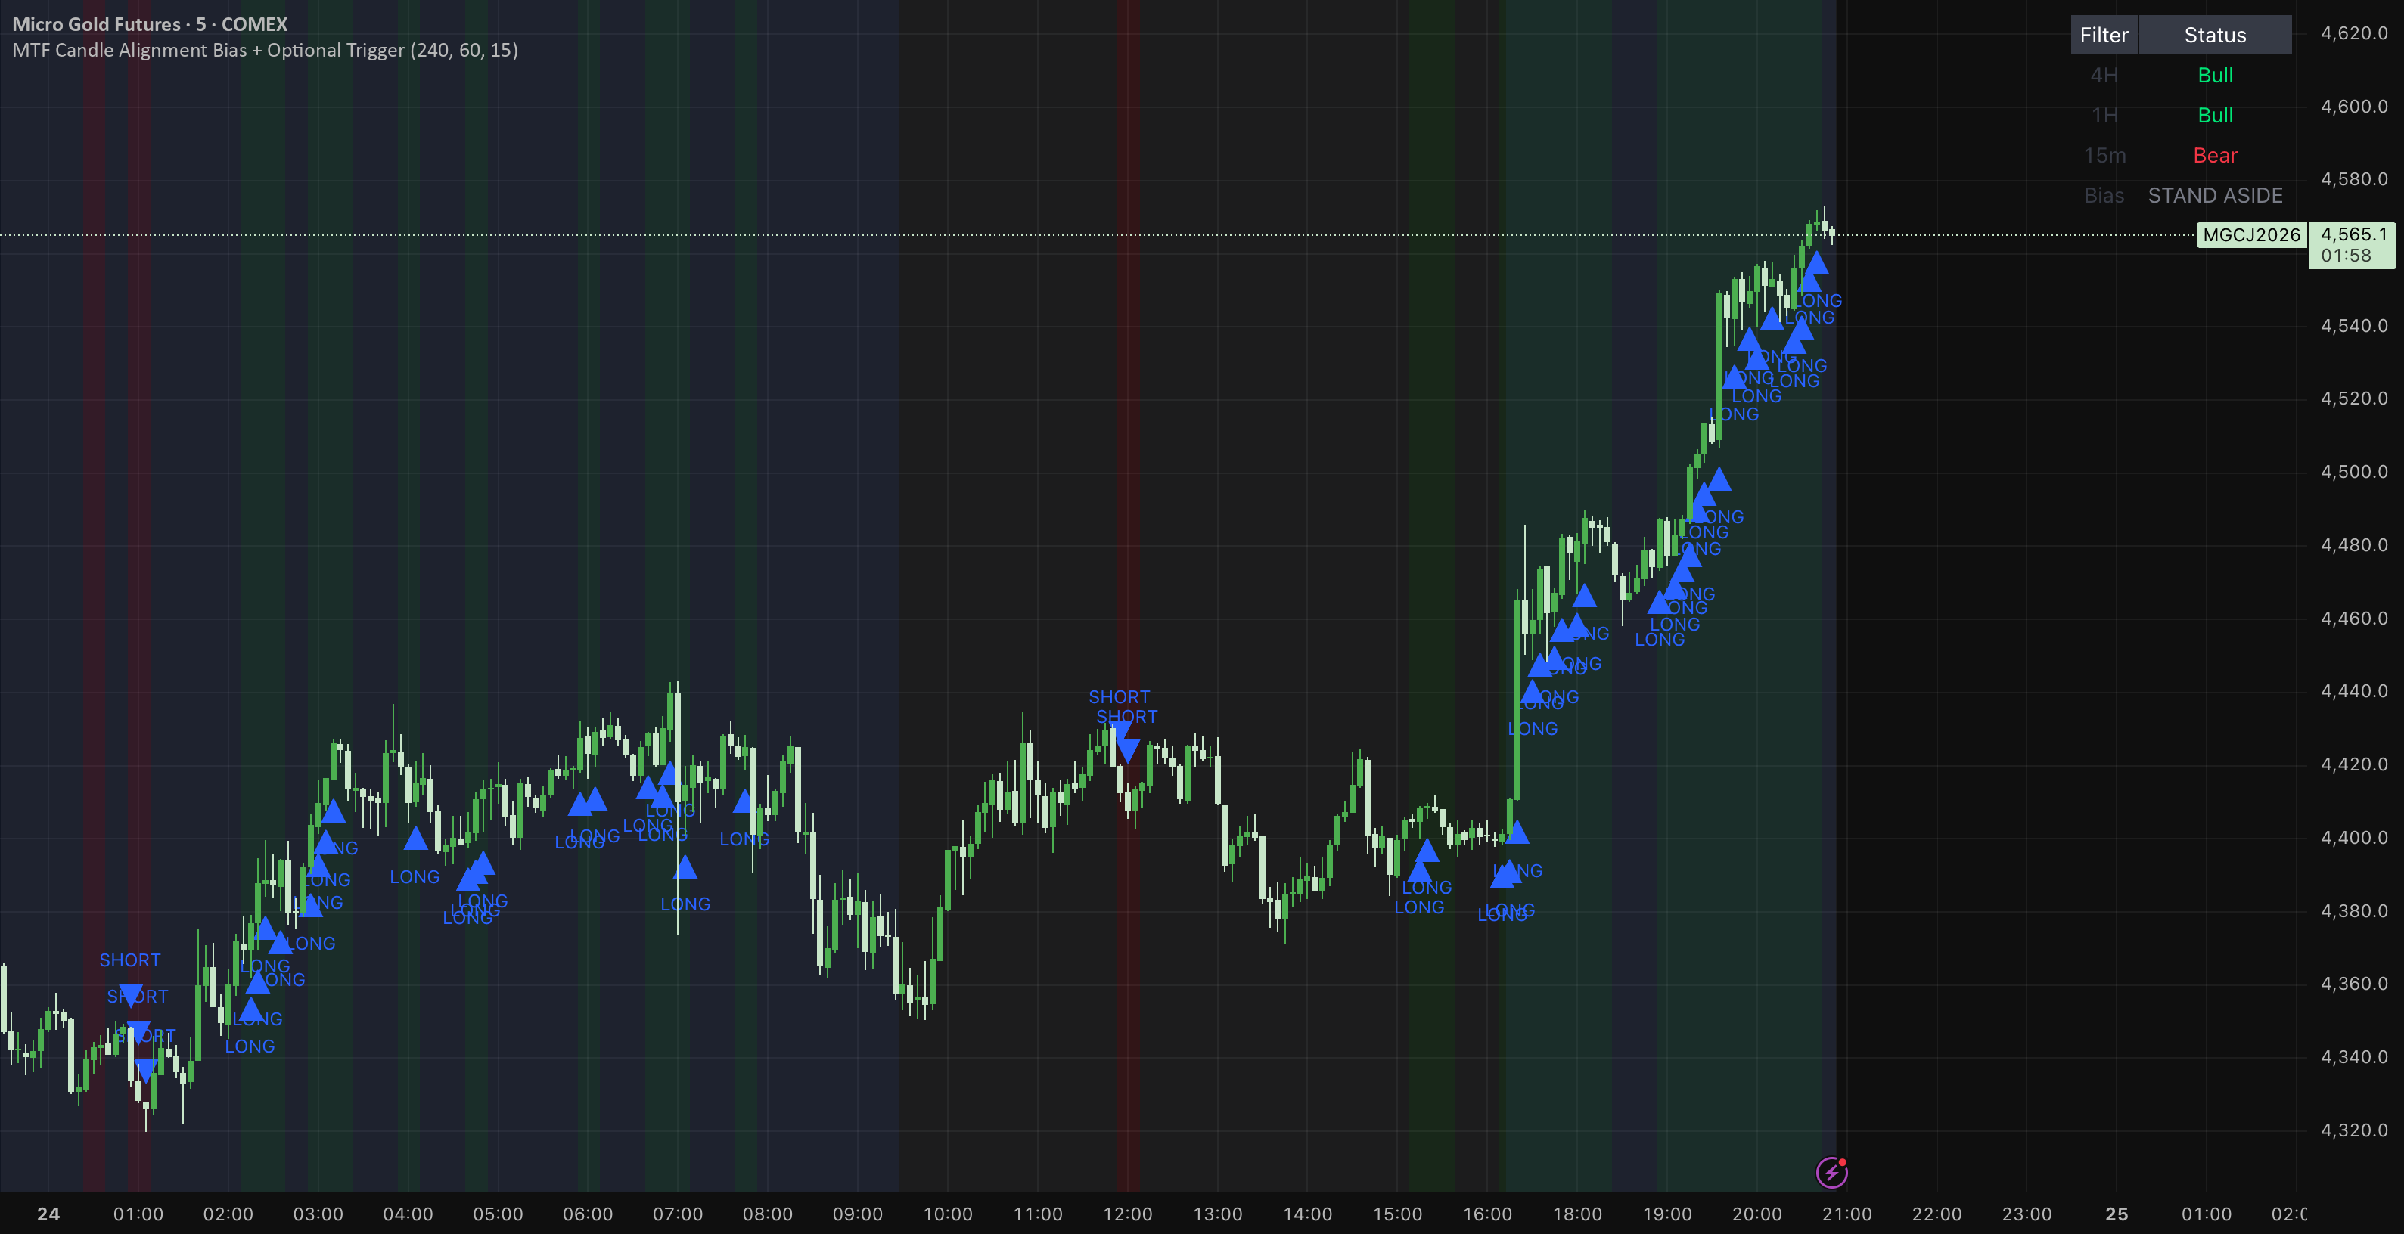2404x1234 pixels.
Task: Click the 16:00 time axis label
Action: click(x=1488, y=1214)
